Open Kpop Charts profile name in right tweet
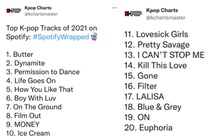 coord(162,10)
